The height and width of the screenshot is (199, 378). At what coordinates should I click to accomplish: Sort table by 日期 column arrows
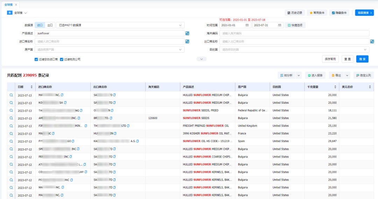pyautogui.click(x=31, y=87)
